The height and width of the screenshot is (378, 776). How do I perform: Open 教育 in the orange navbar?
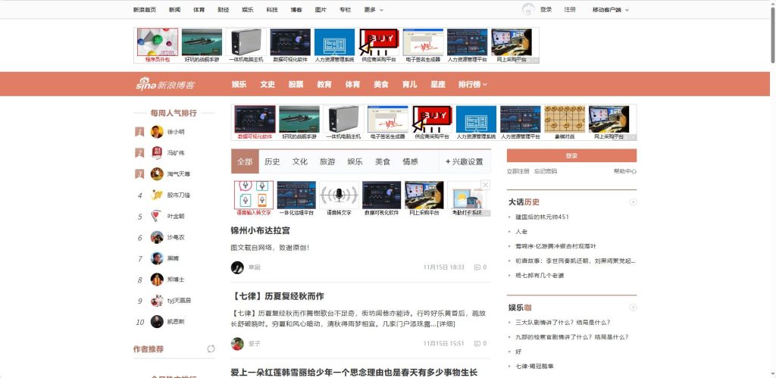coord(324,84)
